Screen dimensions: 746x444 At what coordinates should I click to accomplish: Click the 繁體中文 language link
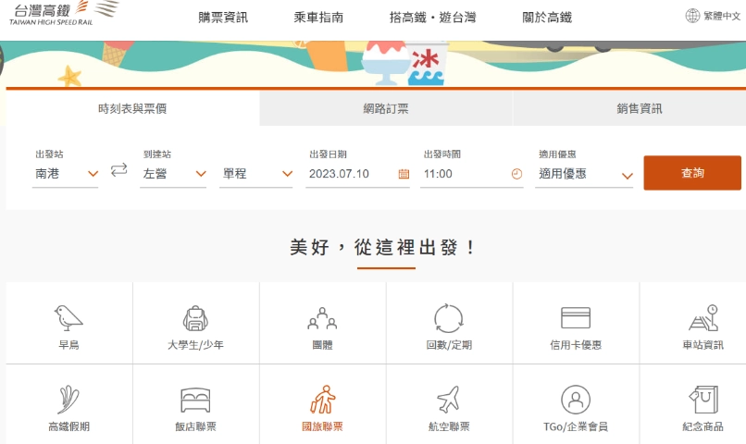(x=722, y=16)
